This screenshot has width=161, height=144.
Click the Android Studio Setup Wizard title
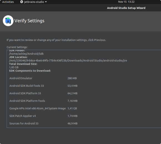(x=126, y=8)
